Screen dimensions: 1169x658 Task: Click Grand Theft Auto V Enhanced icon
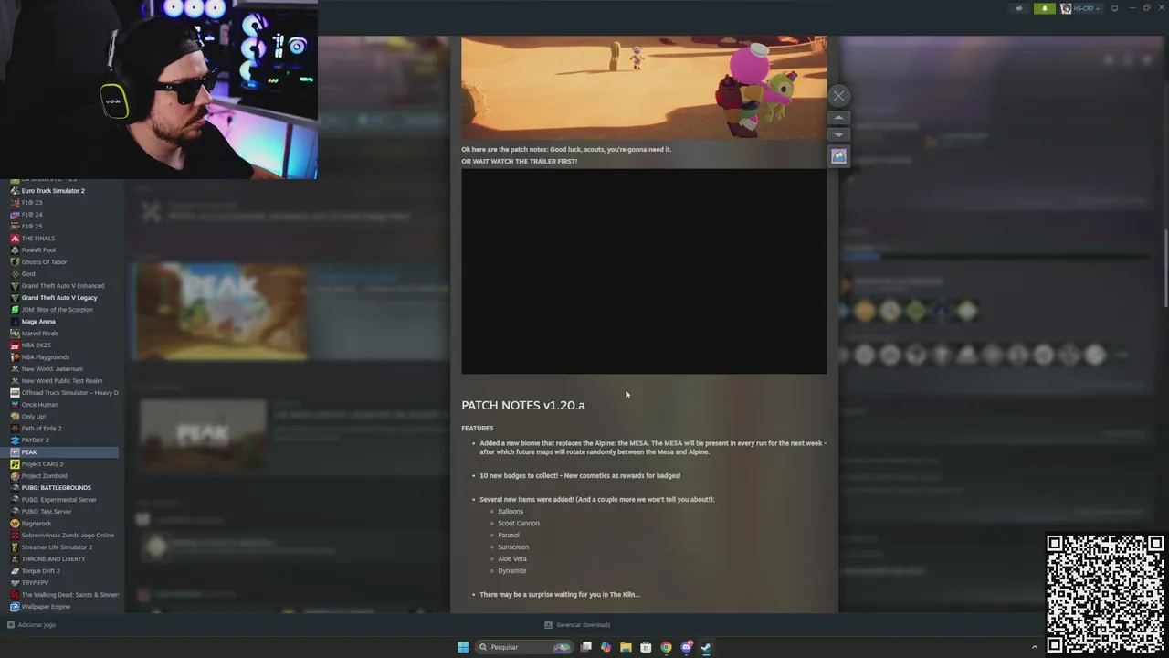click(x=15, y=285)
